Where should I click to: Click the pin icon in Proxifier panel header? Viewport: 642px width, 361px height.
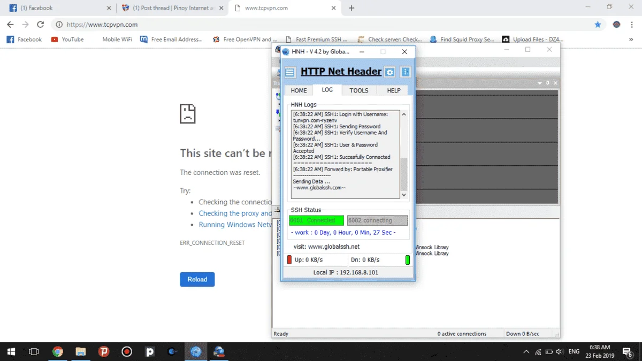click(x=547, y=83)
